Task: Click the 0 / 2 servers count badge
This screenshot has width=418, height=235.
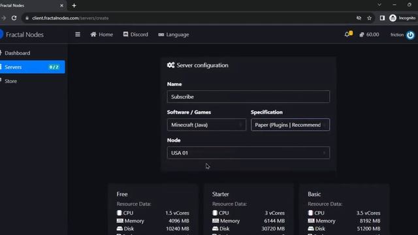Action: click(x=54, y=67)
